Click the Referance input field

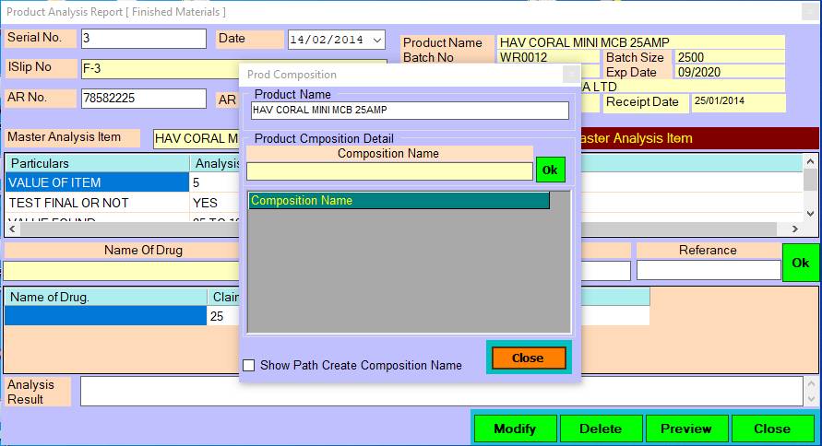[x=708, y=270]
